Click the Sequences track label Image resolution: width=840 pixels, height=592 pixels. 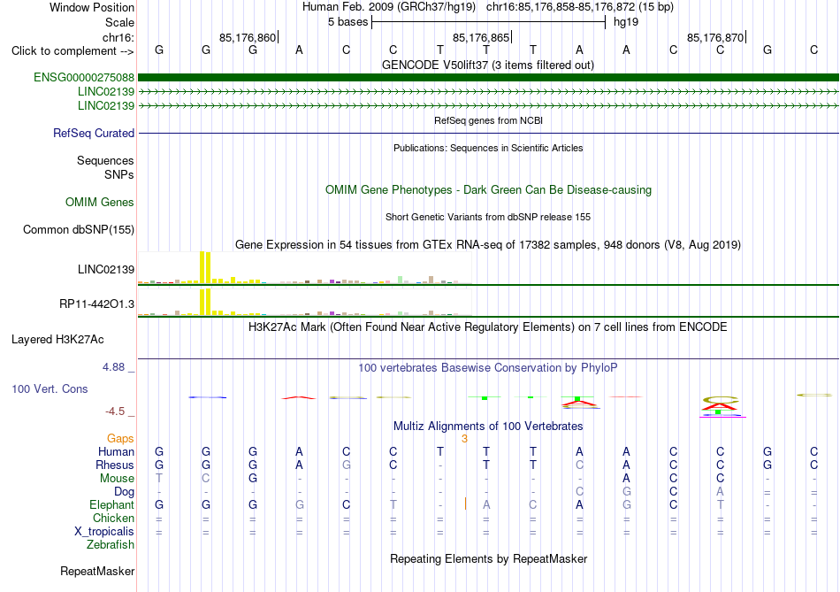[105, 161]
